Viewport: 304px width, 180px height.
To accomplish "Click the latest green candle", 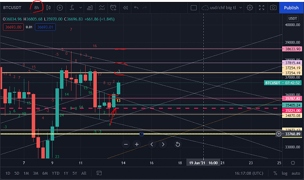I will pos(118,88).
